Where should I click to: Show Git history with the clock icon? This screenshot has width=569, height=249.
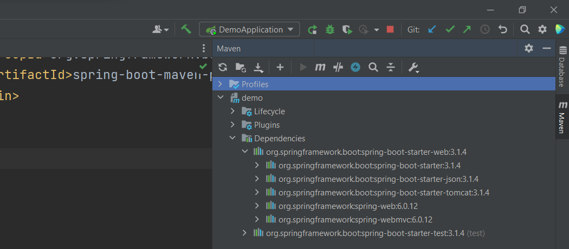click(x=485, y=29)
